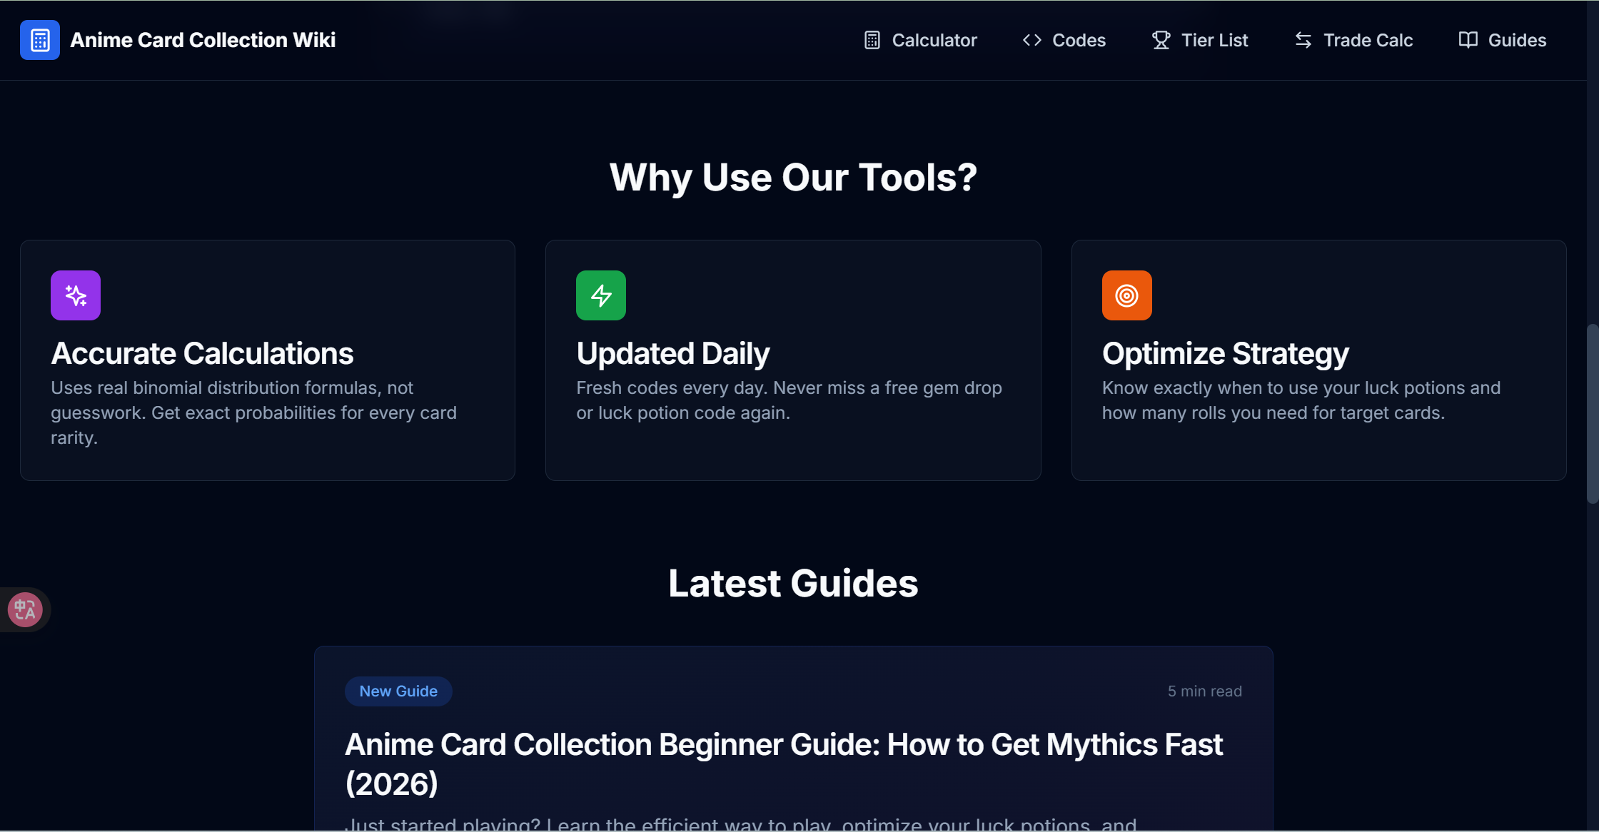Click the code brackets icon next to Codes
This screenshot has height=832, width=1599.
tap(1031, 40)
